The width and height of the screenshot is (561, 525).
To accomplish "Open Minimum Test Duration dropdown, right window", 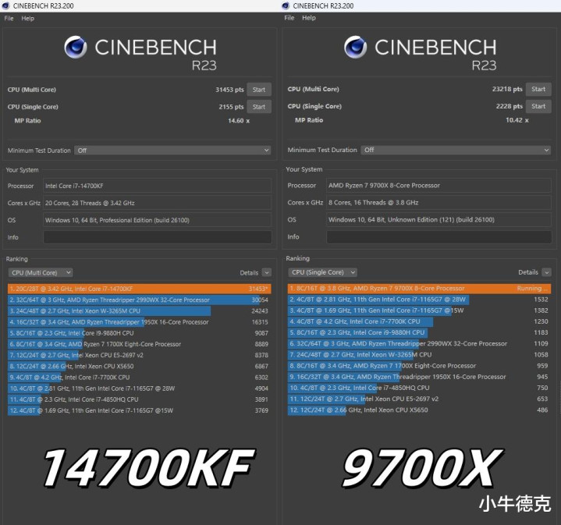I will pos(456,150).
